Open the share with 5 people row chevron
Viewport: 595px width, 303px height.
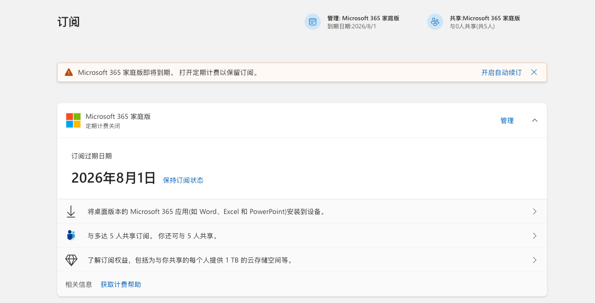535,236
